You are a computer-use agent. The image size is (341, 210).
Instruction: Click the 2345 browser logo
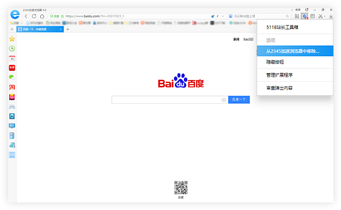coord(15,15)
